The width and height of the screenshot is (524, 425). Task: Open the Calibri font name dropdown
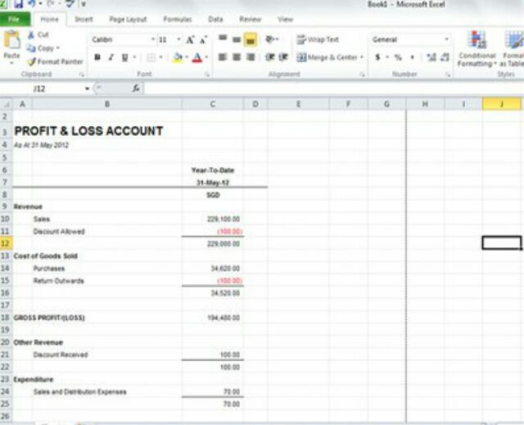152,39
